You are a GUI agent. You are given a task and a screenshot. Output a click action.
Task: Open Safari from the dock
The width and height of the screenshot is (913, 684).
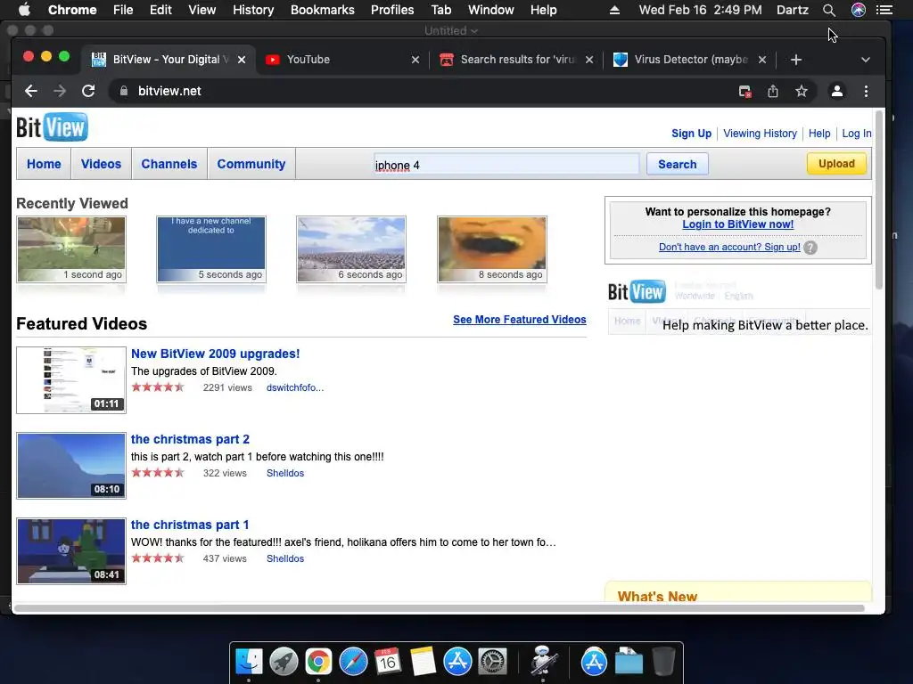(x=353, y=662)
